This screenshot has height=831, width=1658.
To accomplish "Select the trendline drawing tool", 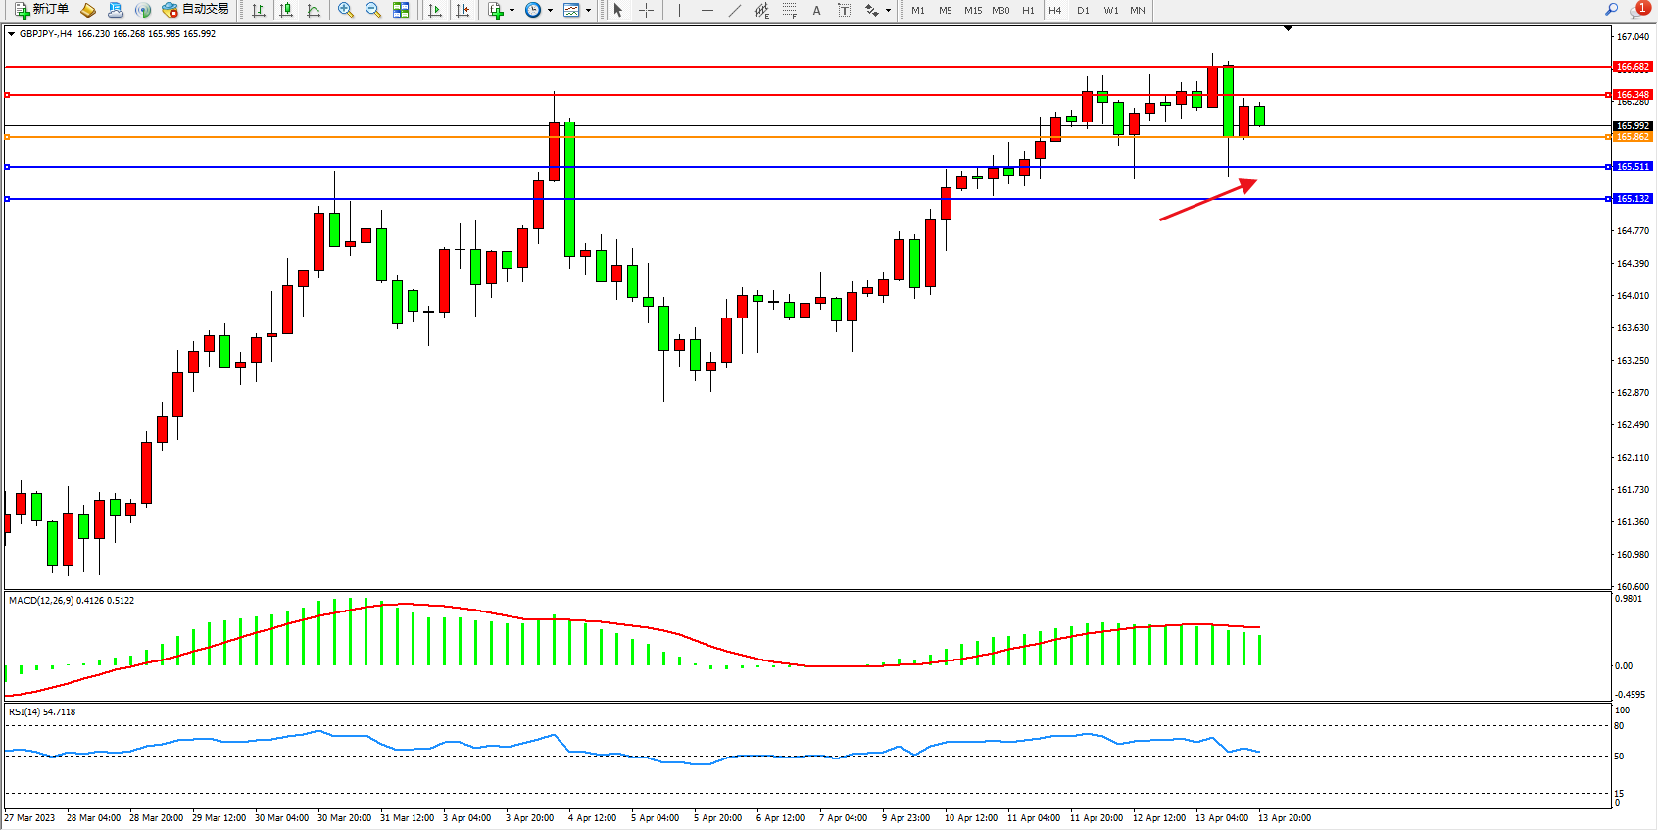I will tap(734, 10).
